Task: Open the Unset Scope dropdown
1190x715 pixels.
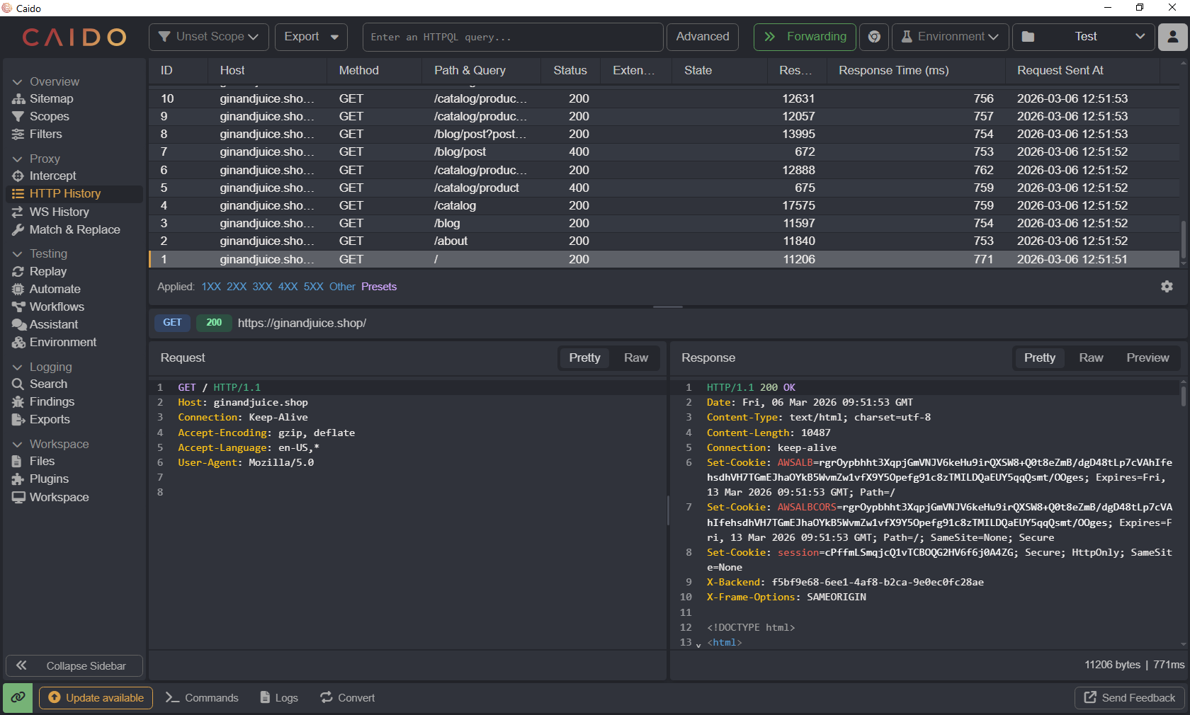Action: click(208, 37)
